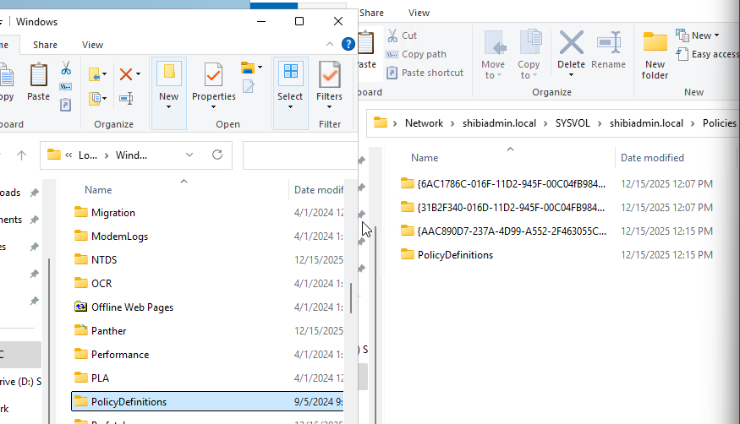Click the Paste clipboard icon in Windows window
Viewport: 740px width, 424px height.
point(38,82)
